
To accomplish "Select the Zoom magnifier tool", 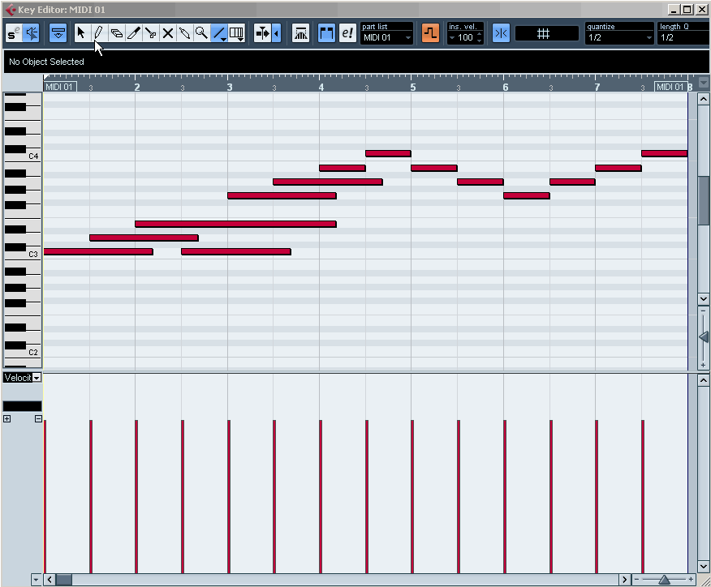I will coord(202,33).
